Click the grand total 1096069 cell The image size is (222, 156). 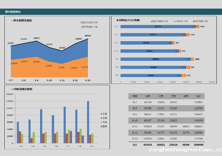click(x=198, y=145)
